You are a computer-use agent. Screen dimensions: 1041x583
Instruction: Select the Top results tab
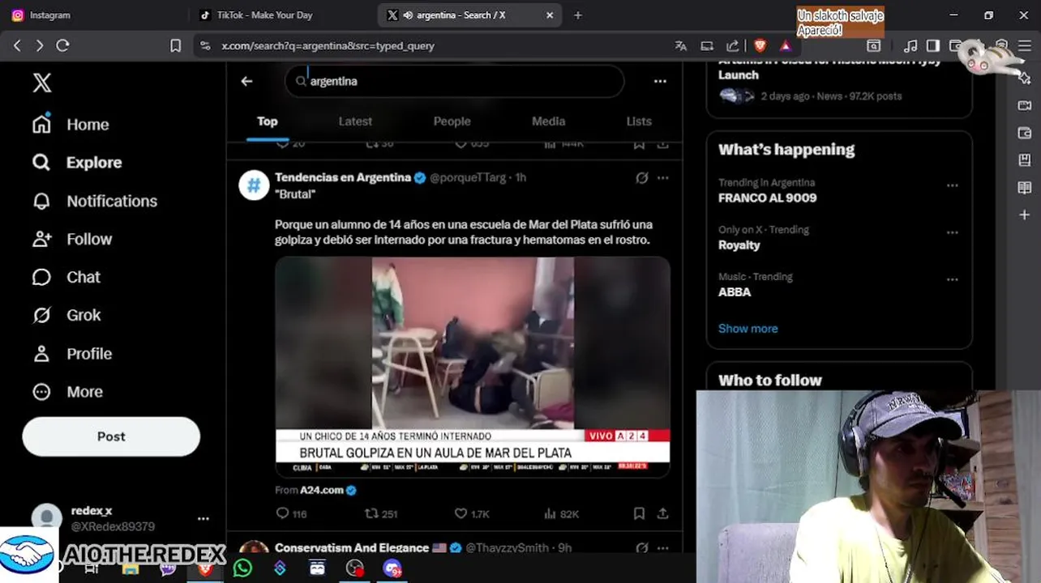point(268,121)
